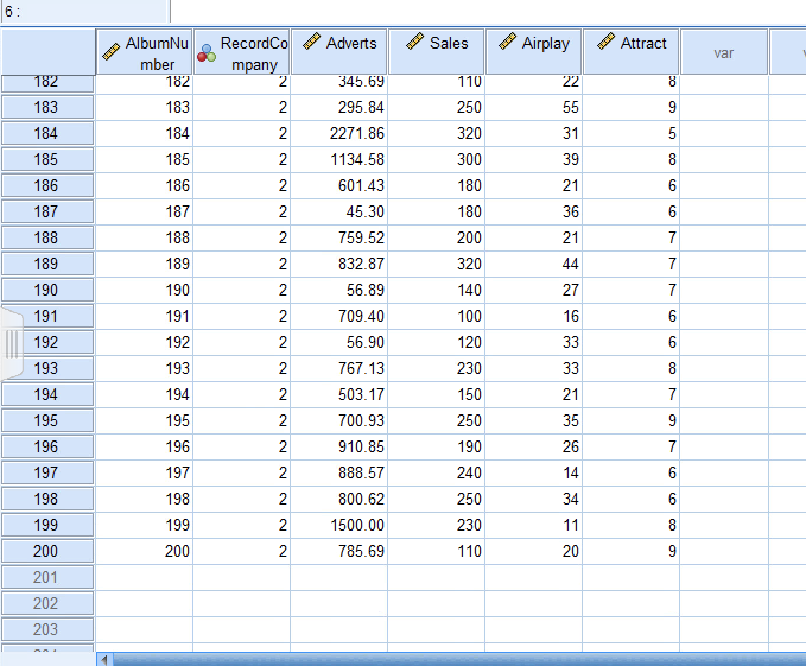Click Adverts cell 56.90
This screenshot has width=806, height=666.
pos(339,342)
